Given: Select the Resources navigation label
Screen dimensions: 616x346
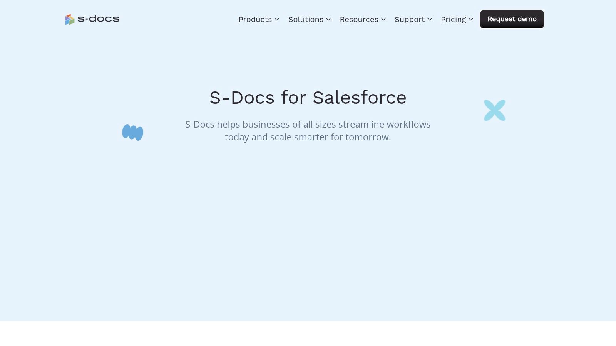Looking at the screenshot, I should pos(359,20).
